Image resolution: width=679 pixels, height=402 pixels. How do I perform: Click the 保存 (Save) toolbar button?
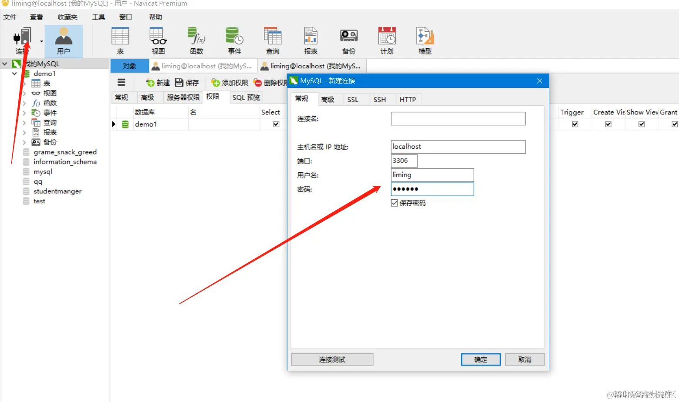tap(187, 83)
